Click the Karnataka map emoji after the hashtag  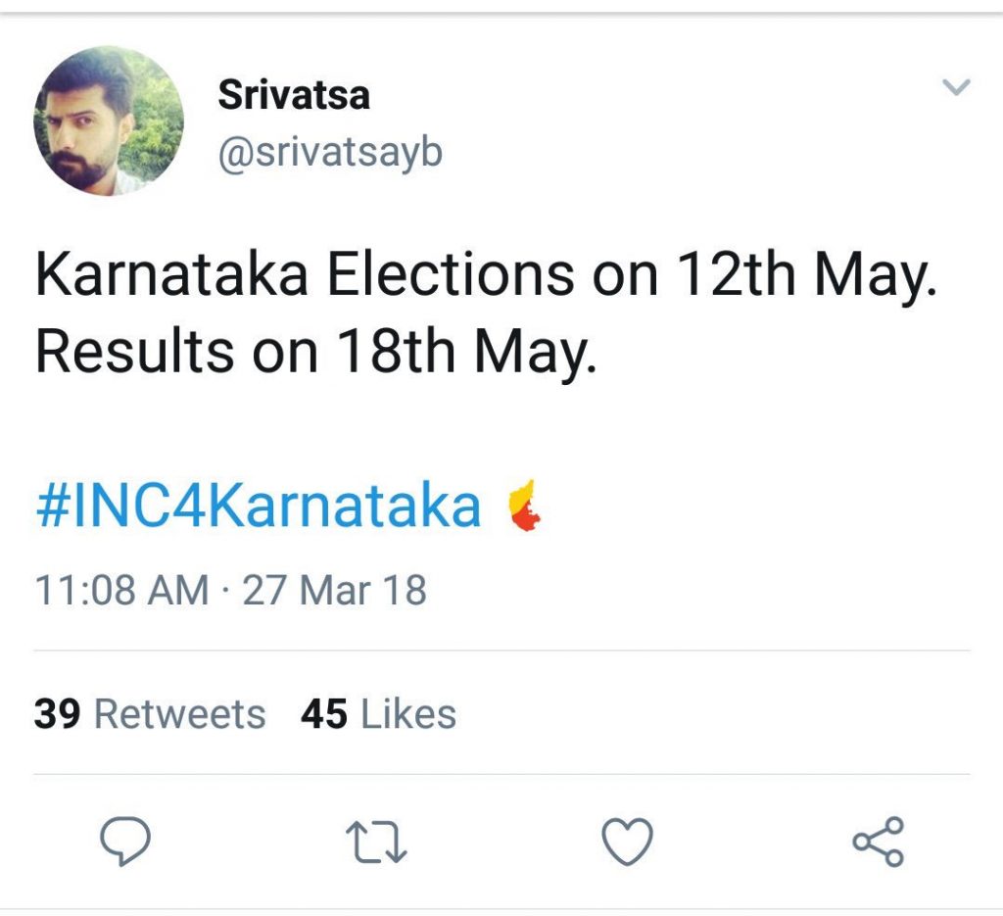pos(525,506)
